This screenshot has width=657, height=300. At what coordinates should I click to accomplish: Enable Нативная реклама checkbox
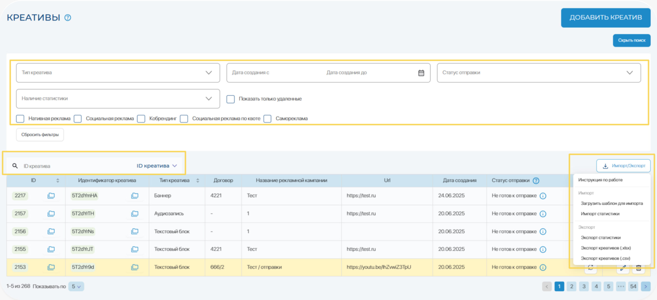[20, 119]
